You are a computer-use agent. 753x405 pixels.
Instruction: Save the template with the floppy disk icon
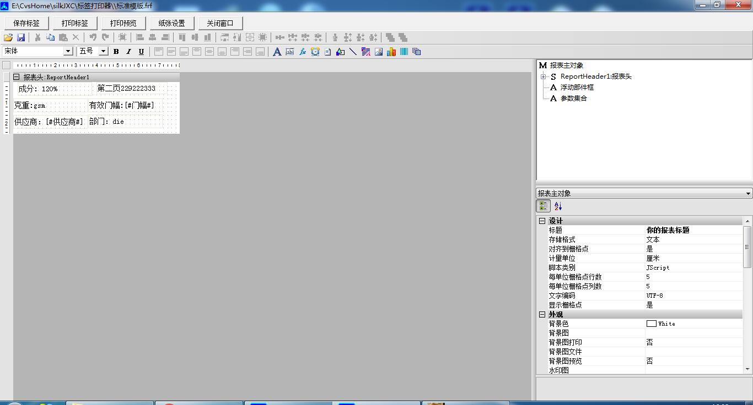[x=21, y=37]
